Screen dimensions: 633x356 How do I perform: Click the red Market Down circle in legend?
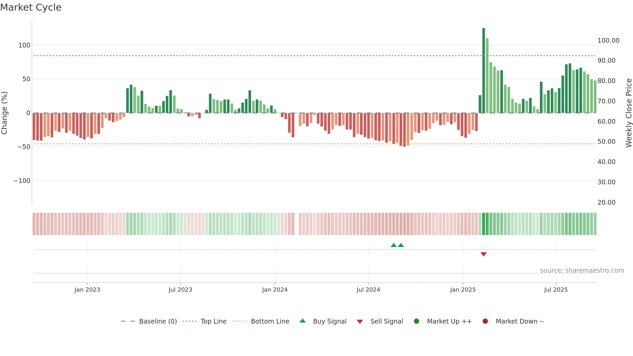[485, 321]
